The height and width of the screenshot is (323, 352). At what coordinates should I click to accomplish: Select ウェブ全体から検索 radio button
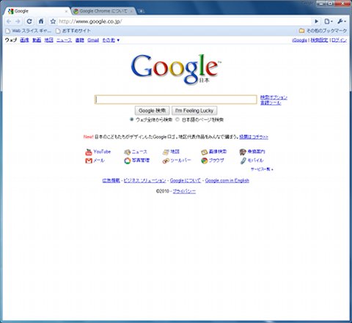tap(132, 119)
